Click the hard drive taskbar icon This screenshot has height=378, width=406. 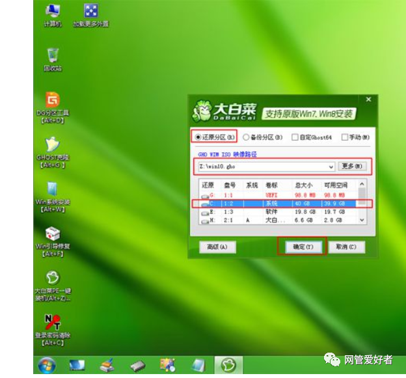click(x=137, y=366)
